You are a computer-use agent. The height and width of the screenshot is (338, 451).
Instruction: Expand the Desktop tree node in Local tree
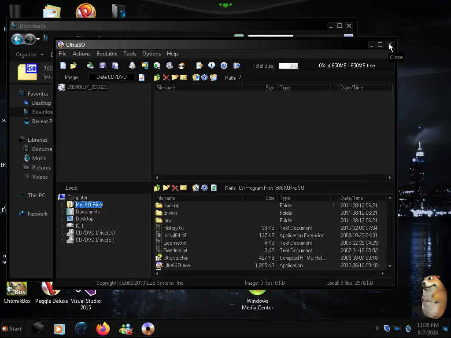pos(62,219)
